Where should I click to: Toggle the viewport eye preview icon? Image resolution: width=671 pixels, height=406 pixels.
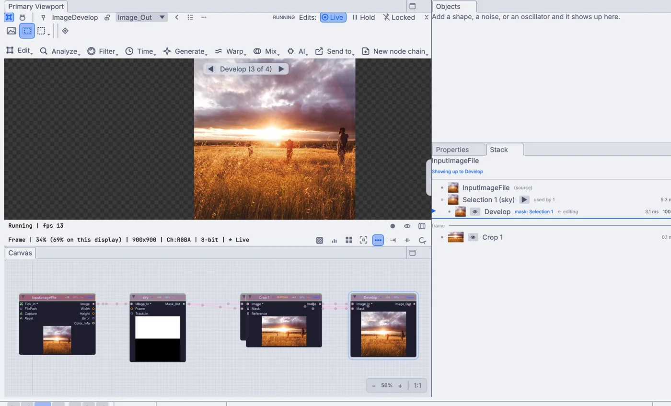[407, 226]
